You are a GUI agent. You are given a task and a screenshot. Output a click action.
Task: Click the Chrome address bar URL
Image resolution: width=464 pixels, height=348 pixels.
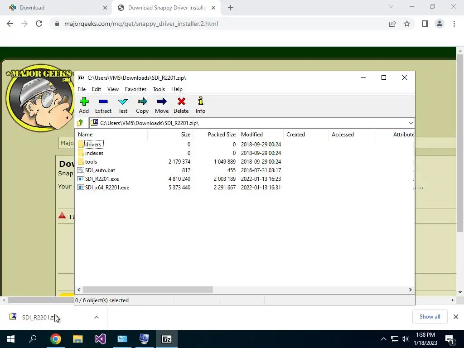point(141,24)
